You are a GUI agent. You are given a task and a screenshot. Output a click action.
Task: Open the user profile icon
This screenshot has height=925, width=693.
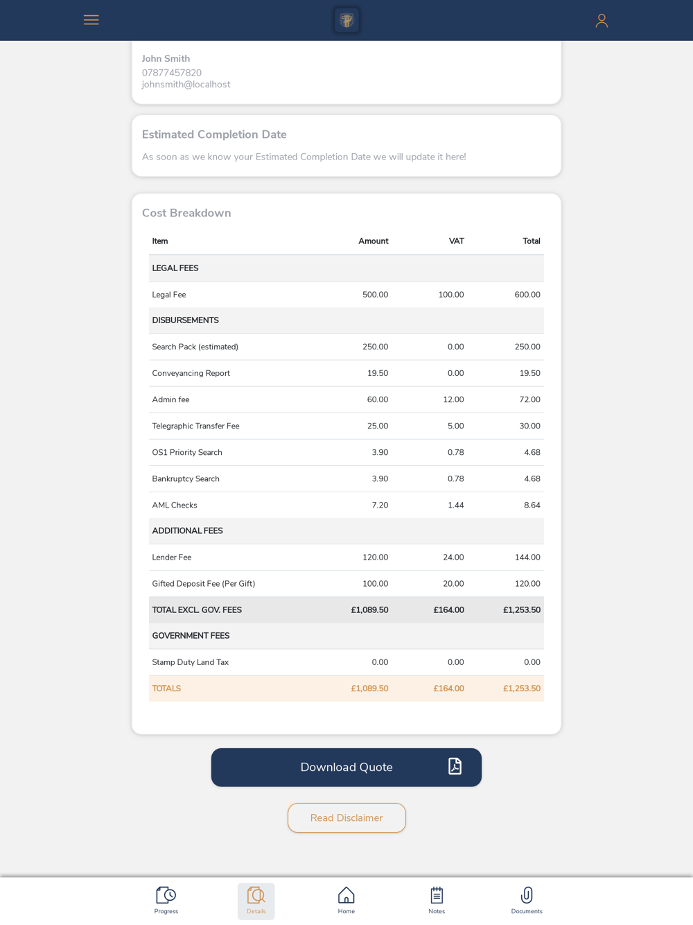click(602, 21)
